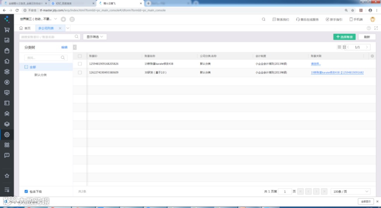Go to next page arrow beside 1/1
Screen dimensions: 381x208
coord(367,47)
